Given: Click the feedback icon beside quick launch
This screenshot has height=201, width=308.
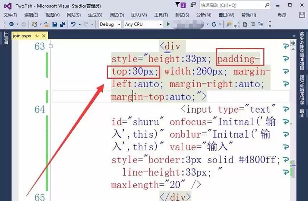Looking at the screenshot, I should 192,5.
